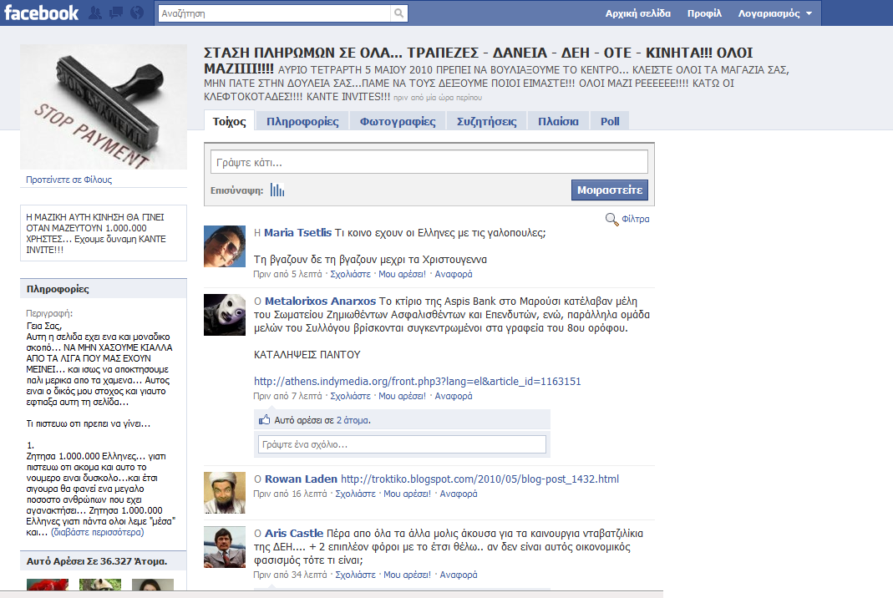The height and width of the screenshot is (598, 893).
Task: Click the Πριν από 34 λεπτά timestamp
Action: [x=291, y=575]
